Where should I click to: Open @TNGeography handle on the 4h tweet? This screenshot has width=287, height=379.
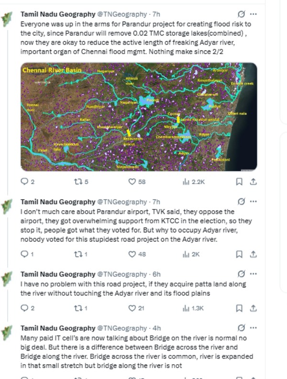click(x=122, y=328)
